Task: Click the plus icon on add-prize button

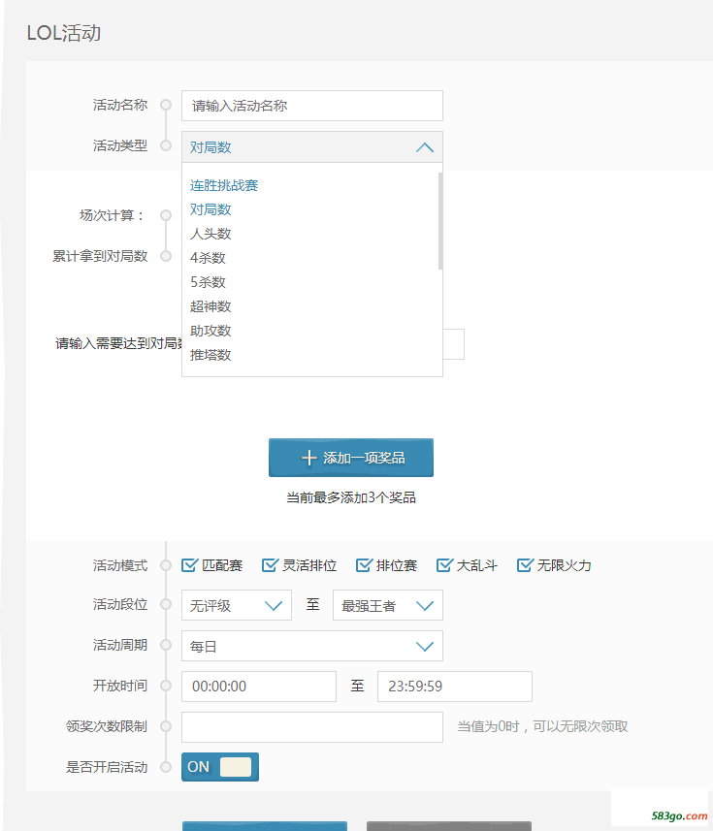Action: (x=308, y=458)
